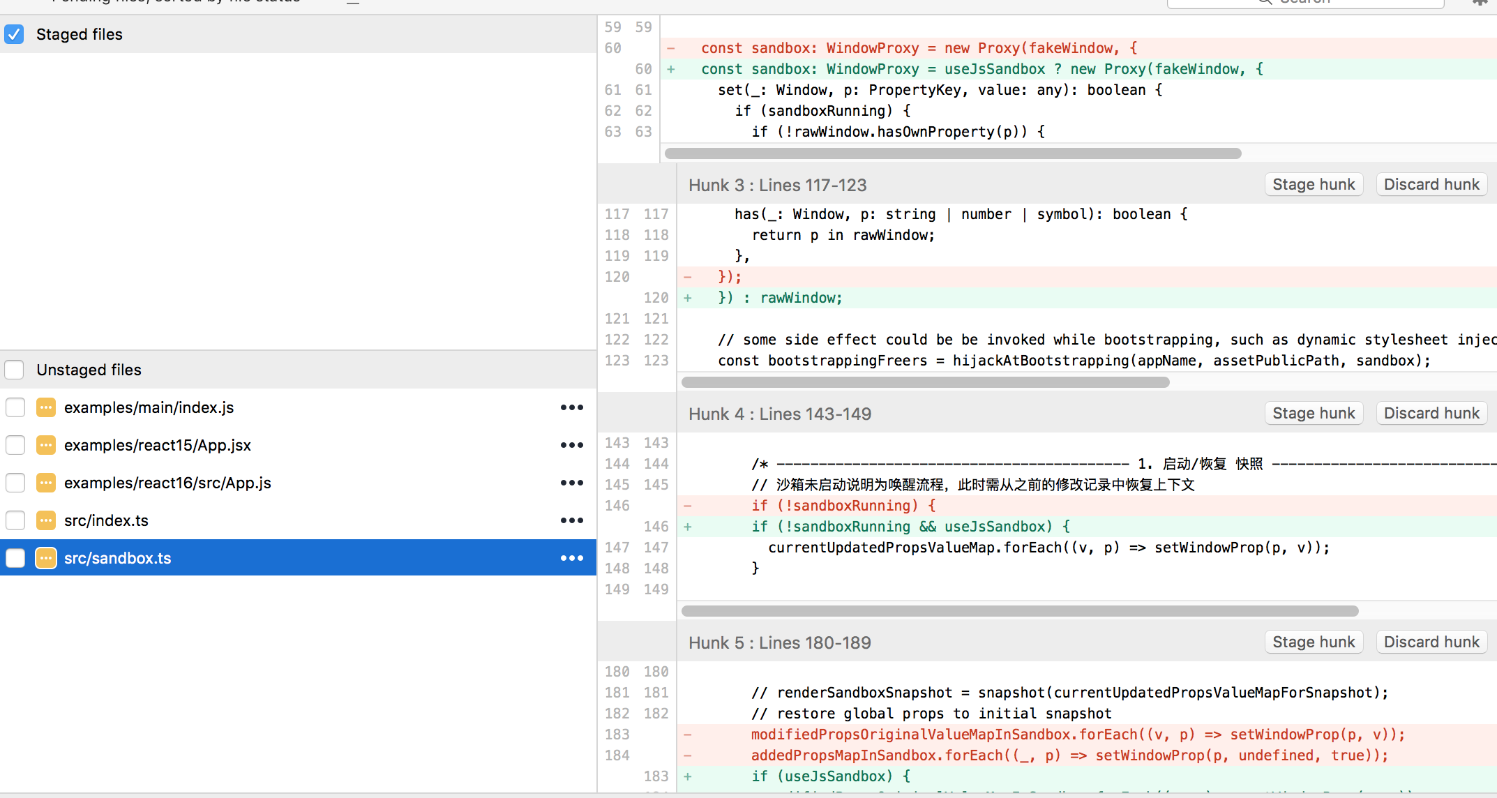Click the modified status icon beside src/sandbox.ts
Viewport: 1497px width, 798px height.
coord(46,558)
